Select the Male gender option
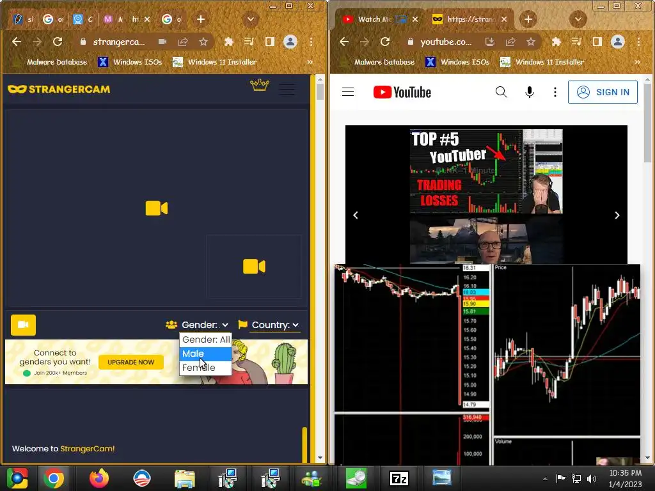The width and height of the screenshot is (655, 491). pos(205,354)
